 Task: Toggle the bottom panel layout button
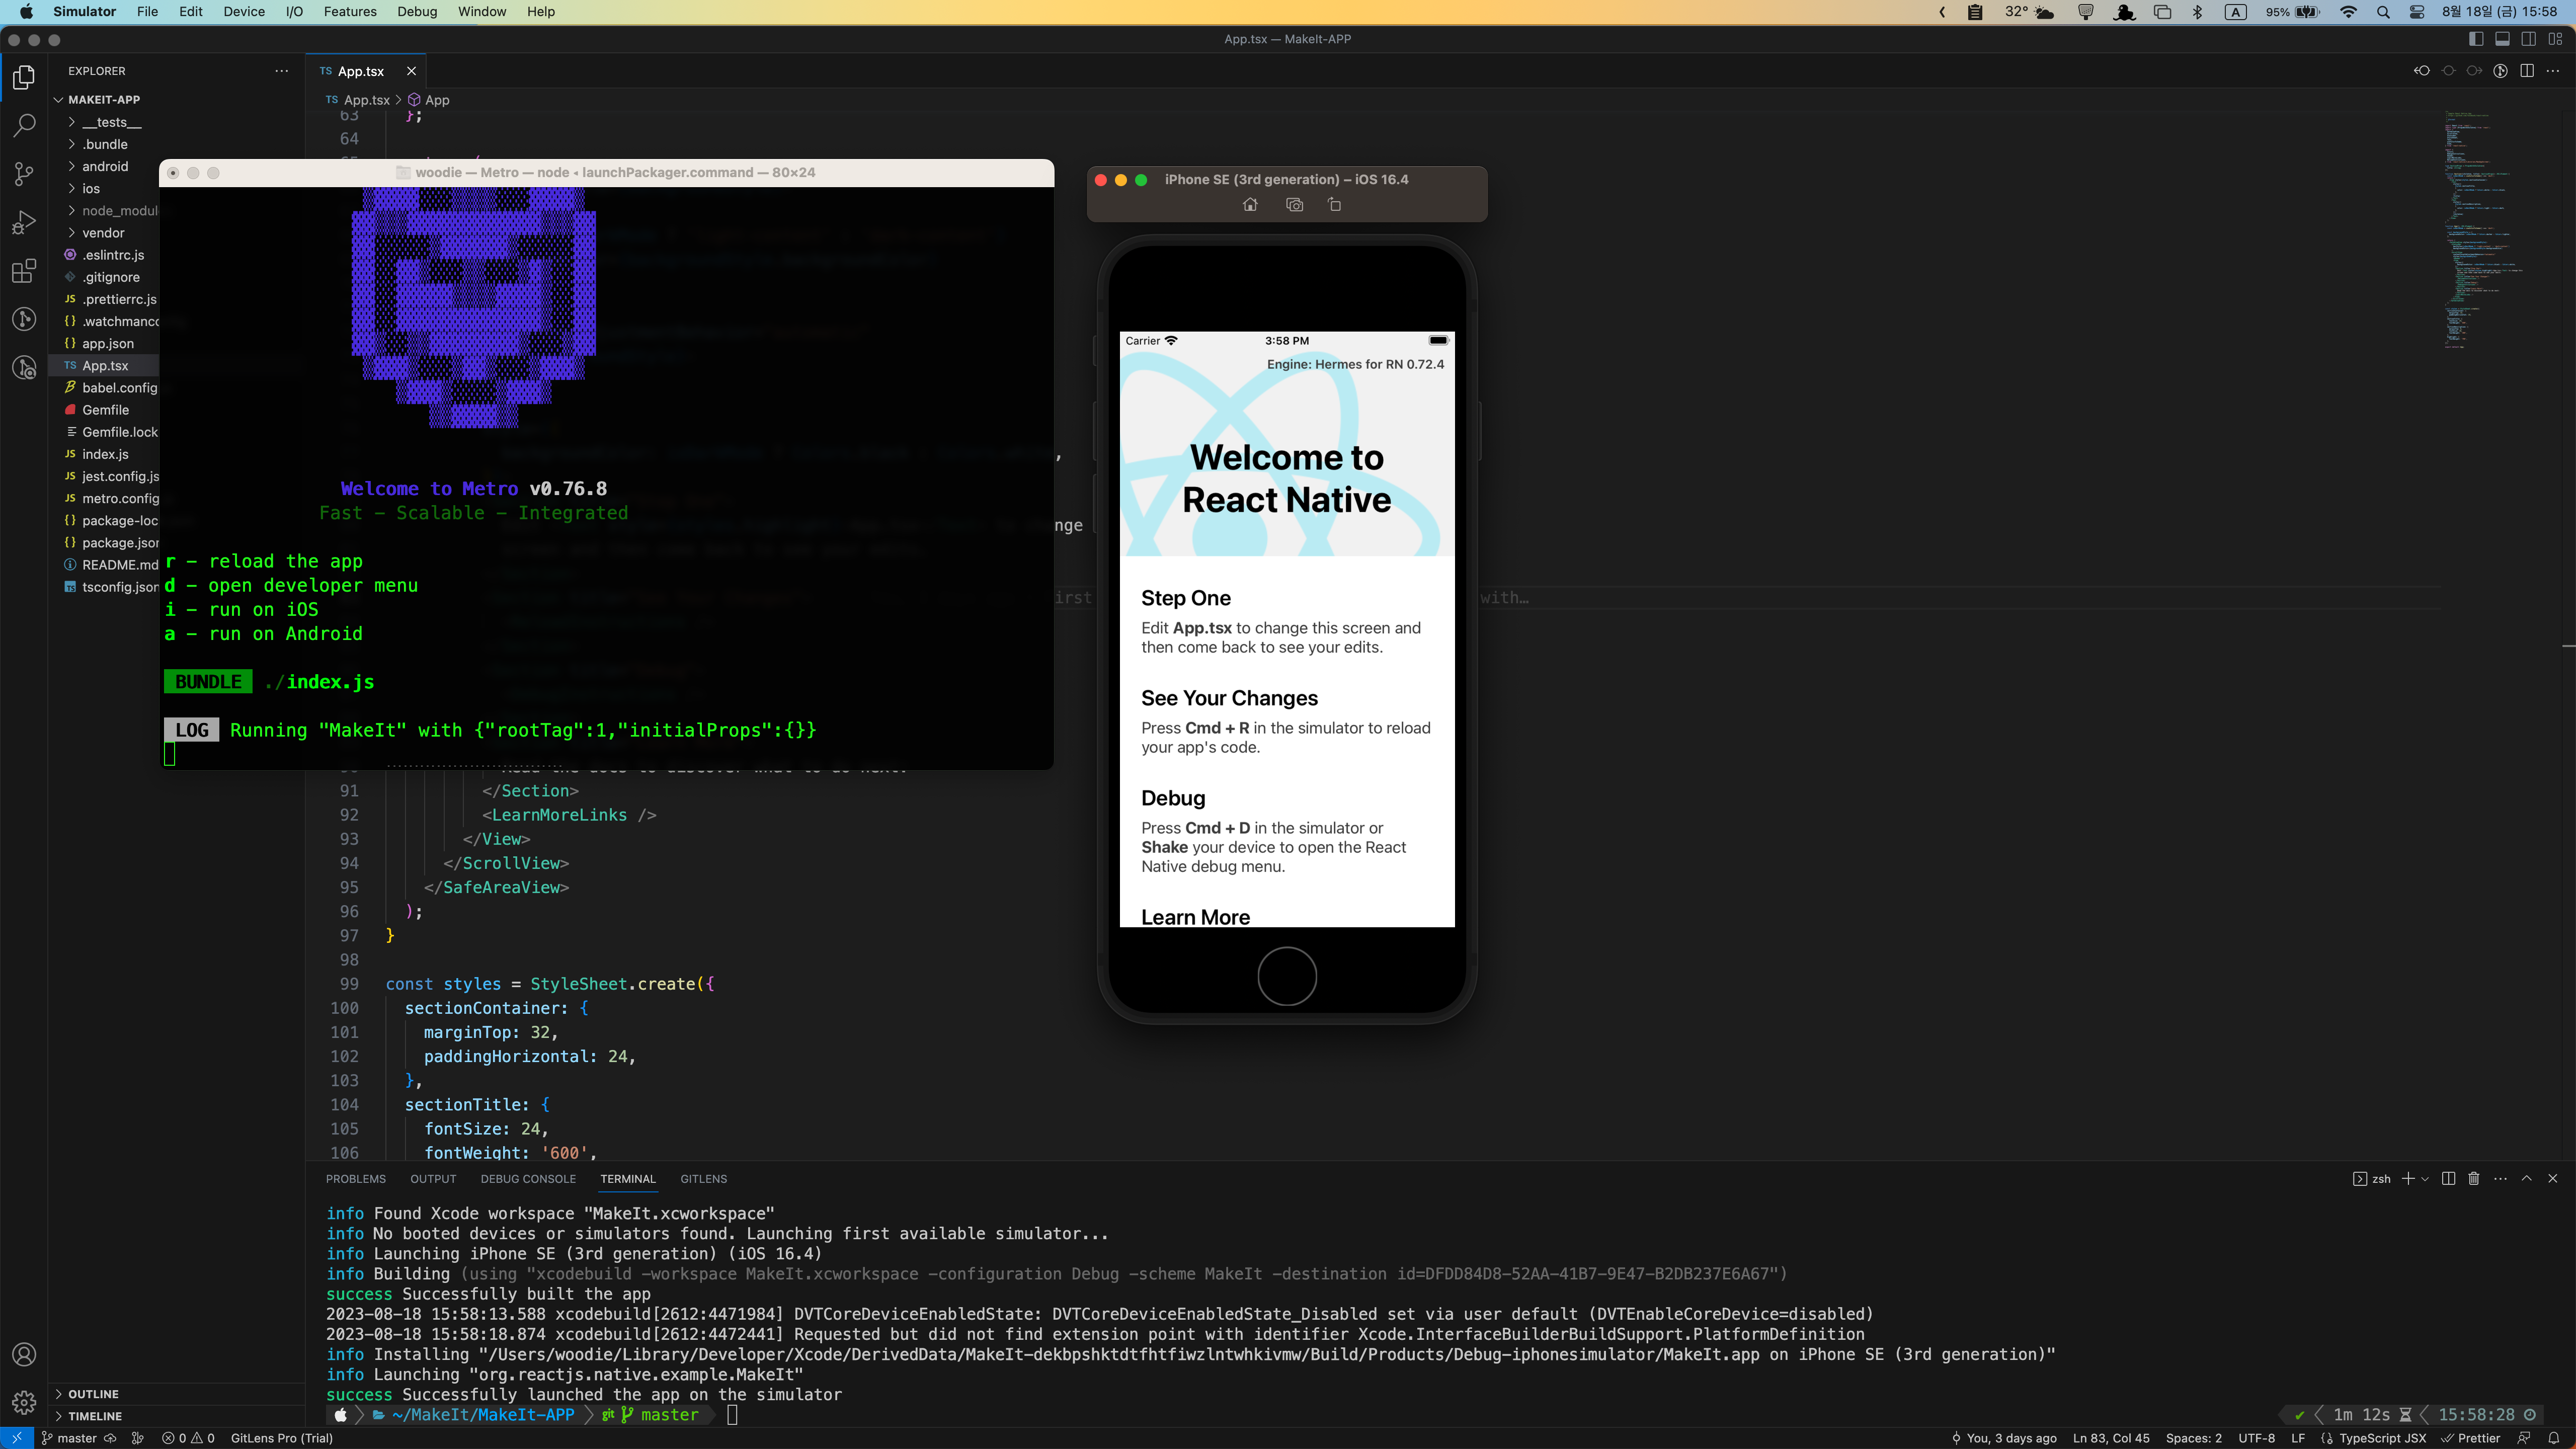(x=2502, y=39)
